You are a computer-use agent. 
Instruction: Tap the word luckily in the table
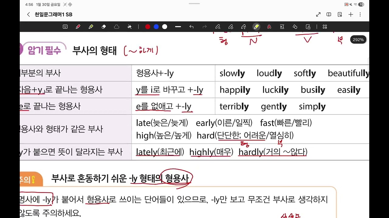275,90
